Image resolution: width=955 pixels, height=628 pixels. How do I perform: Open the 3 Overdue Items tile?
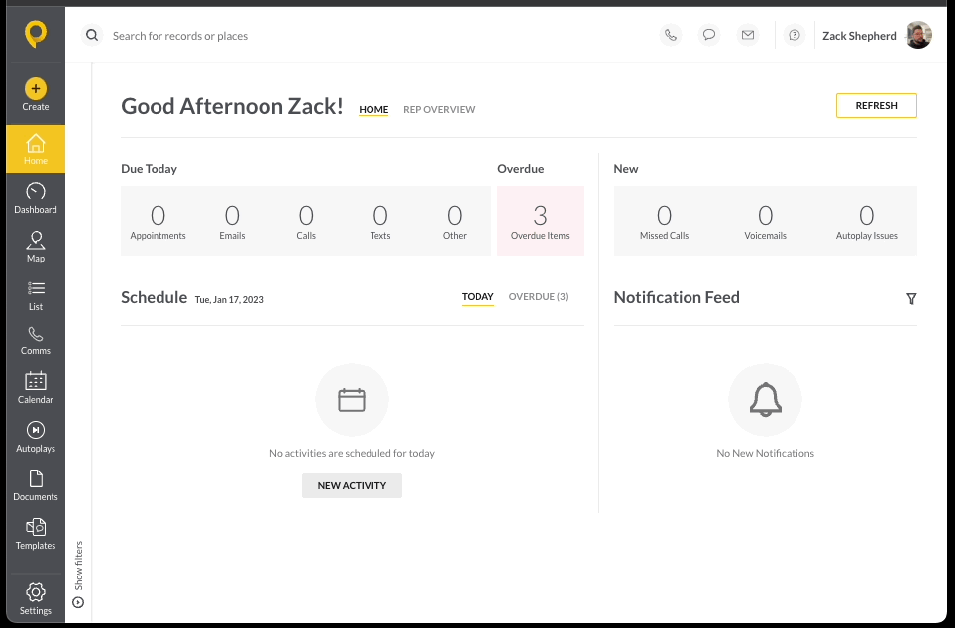pos(540,221)
